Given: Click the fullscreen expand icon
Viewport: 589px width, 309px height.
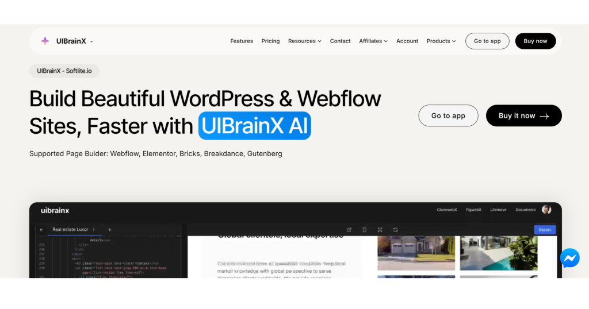Looking at the screenshot, I should (380, 230).
